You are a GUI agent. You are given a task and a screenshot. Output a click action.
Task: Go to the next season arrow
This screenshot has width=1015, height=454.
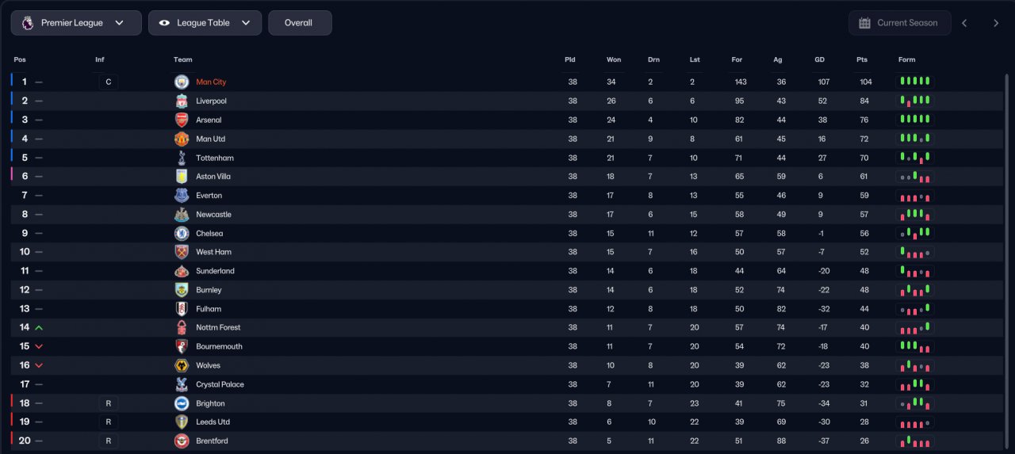(x=996, y=23)
